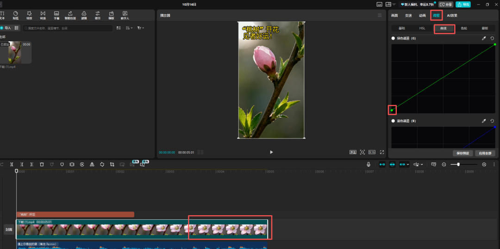This screenshot has height=249, width=500.
Task: Reset the green channel curve
Action: click(492, 38)
